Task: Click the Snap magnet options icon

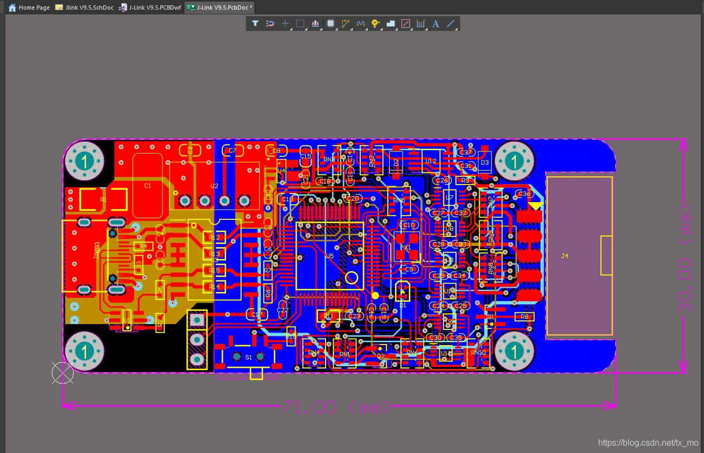Action: point(270,24)
